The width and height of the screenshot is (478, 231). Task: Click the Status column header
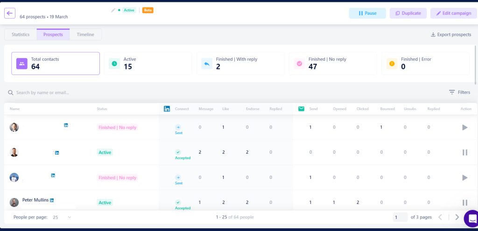[x=102, y=109]
